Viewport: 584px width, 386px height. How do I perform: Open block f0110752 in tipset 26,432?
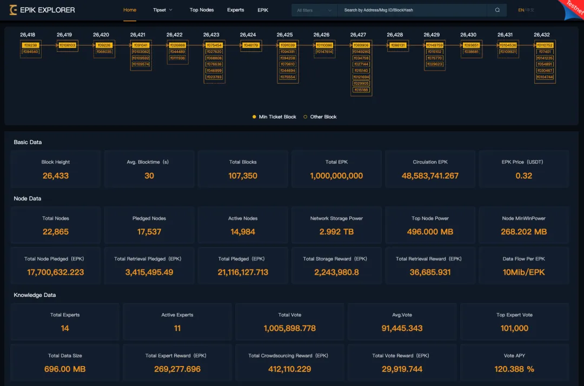pyautogui.click(x=545, y=45)
